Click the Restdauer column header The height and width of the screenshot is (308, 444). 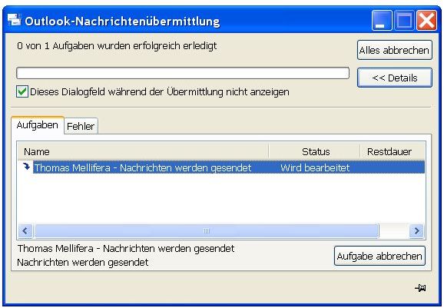coord(393,151)
